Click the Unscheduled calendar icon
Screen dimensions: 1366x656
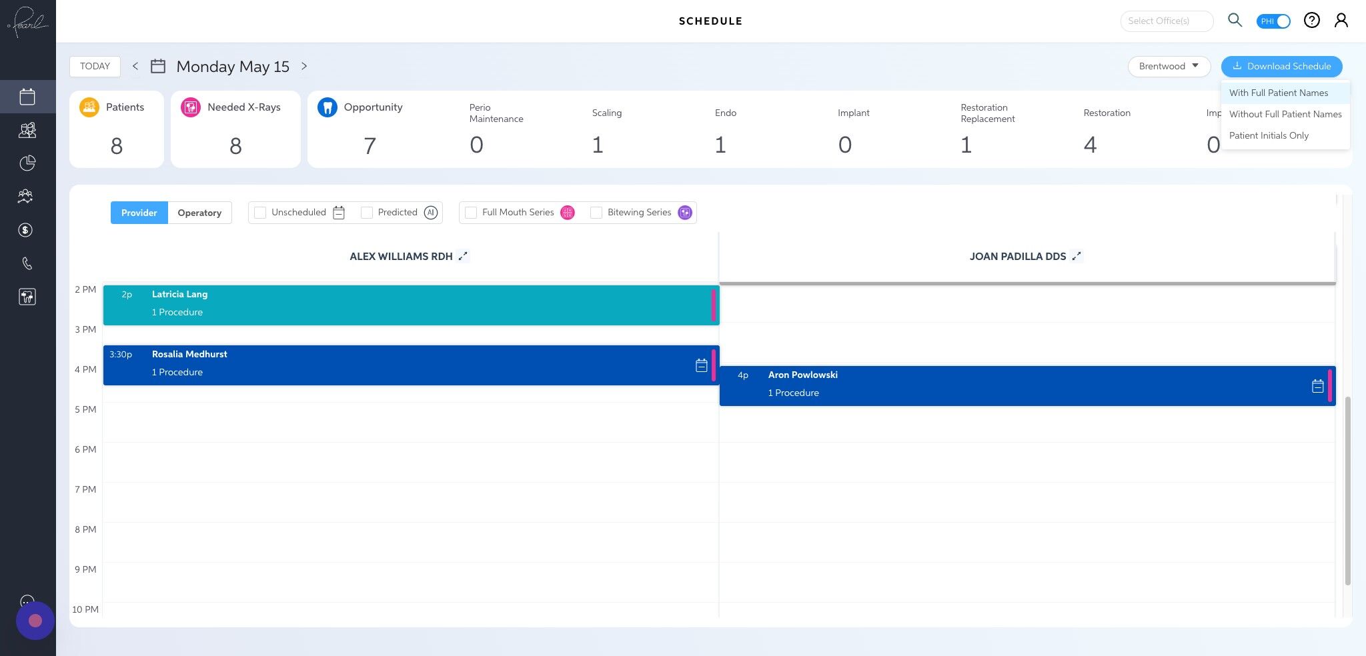point(339,213)
